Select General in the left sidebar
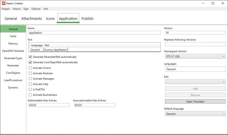The image size is (228, 135). coord(13,29)
